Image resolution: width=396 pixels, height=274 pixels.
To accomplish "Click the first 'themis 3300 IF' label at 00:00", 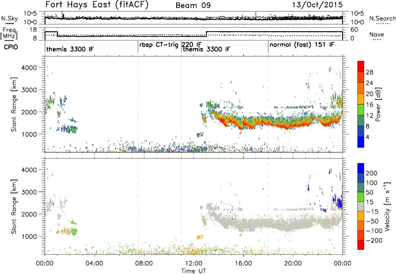I will click(70, 49).
